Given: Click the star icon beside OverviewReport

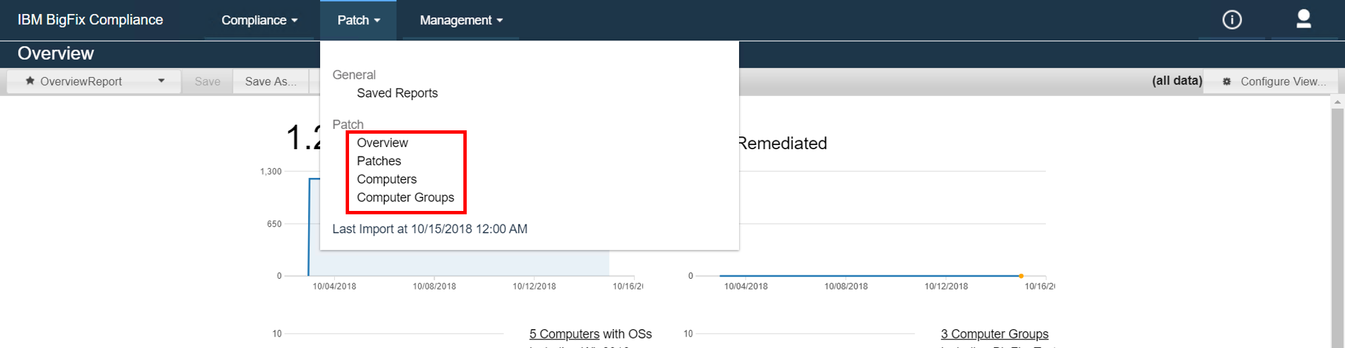Looking at the screenshot, I should 30,81.
